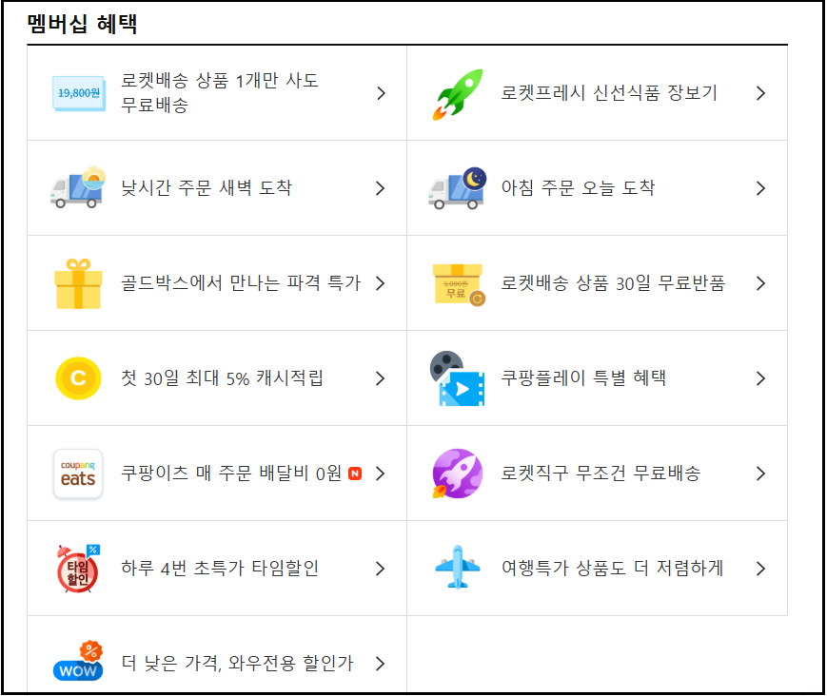The width and height of the screenshot is (827, 696).
Task: Go to 로켓프레시 신선식품 장보기 text
Action: [609, 93]
